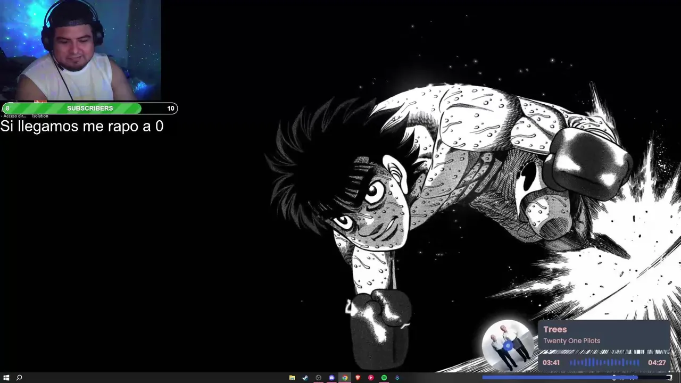Click the Show desktop notification corner icon
This screenshot has height=383, width=681.
tap(669, 378)
